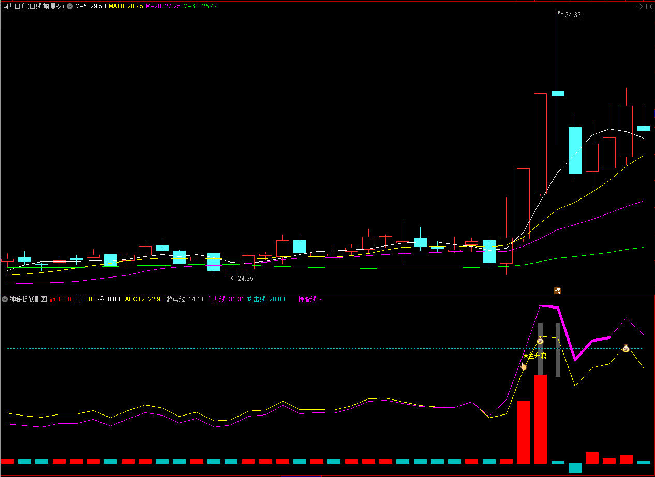Select the cyan bar below the sub-chart baseline
The height and width of the screenshot is (477, 655).
point(575,468)
